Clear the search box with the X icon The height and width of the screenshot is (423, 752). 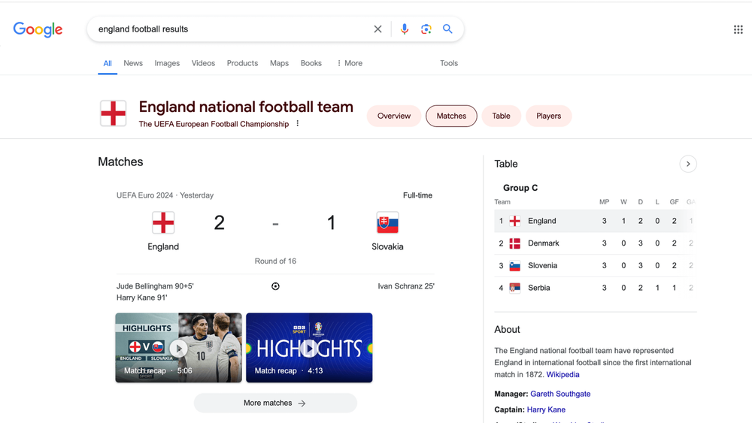tap(378, 29)
